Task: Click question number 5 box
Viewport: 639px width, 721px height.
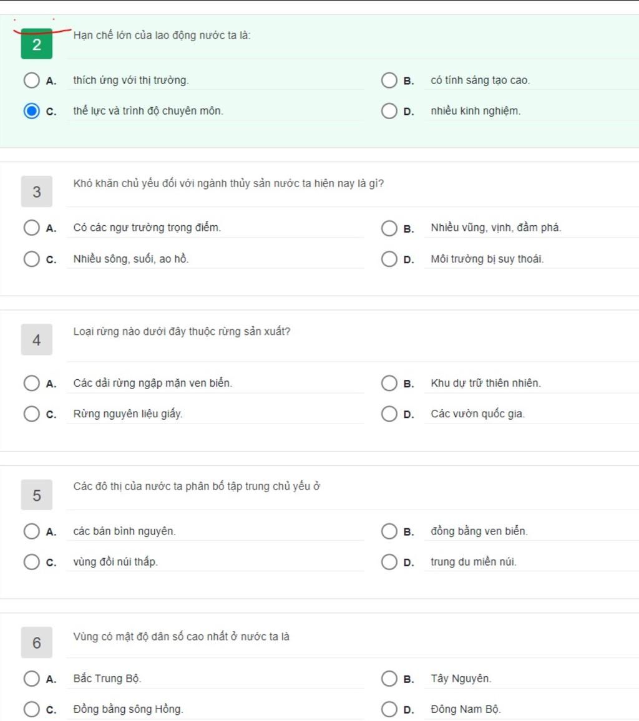Action: [x=36, y=495]
